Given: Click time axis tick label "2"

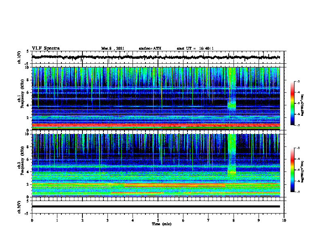Looking at the screenshot, I should pyautogui.click(x=82, y=220).
